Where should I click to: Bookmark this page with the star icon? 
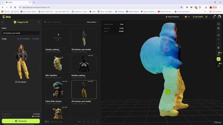181,7
